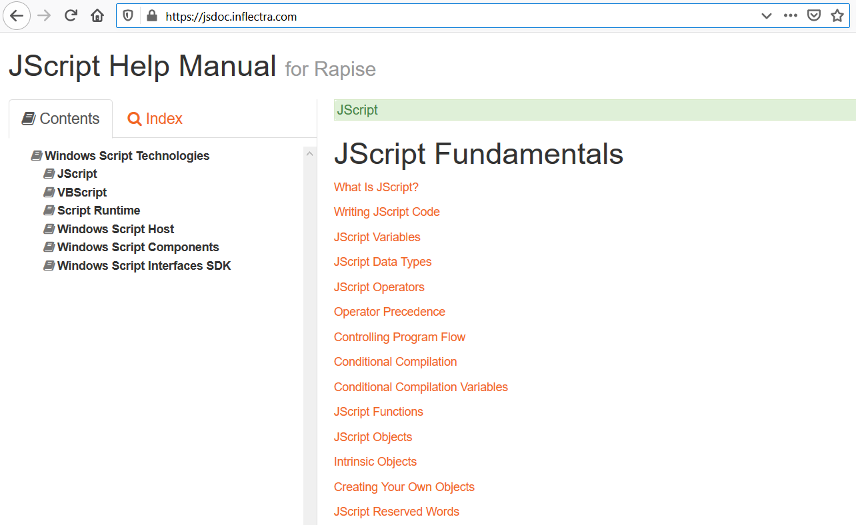Click the JScript breadcrumb in green bar
Viewport: 856px width, 525px height.
[357, 110]
